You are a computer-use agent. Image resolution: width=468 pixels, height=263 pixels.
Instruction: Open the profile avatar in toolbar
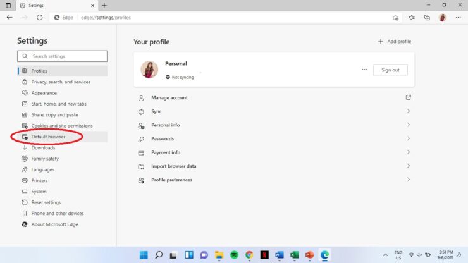443,18
